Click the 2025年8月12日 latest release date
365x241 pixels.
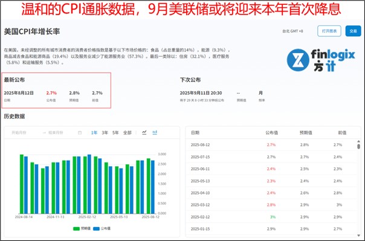coord(19,93)
